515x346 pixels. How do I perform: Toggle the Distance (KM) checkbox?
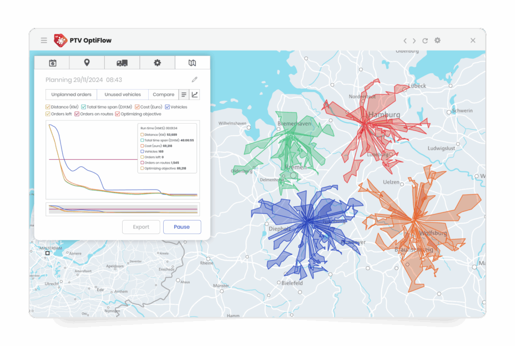(48, 107)
